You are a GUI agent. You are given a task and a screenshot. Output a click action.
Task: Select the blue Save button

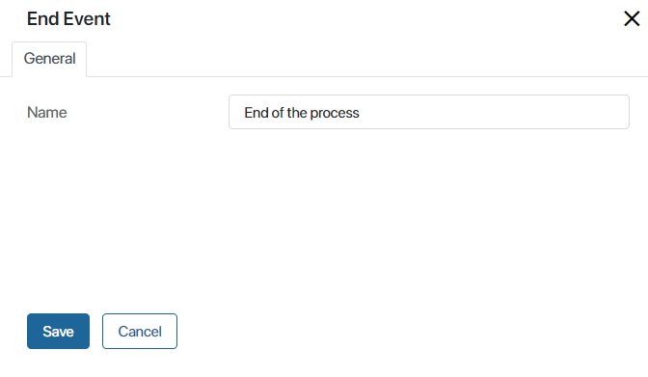pyautogui.click(x=58, y=331)
